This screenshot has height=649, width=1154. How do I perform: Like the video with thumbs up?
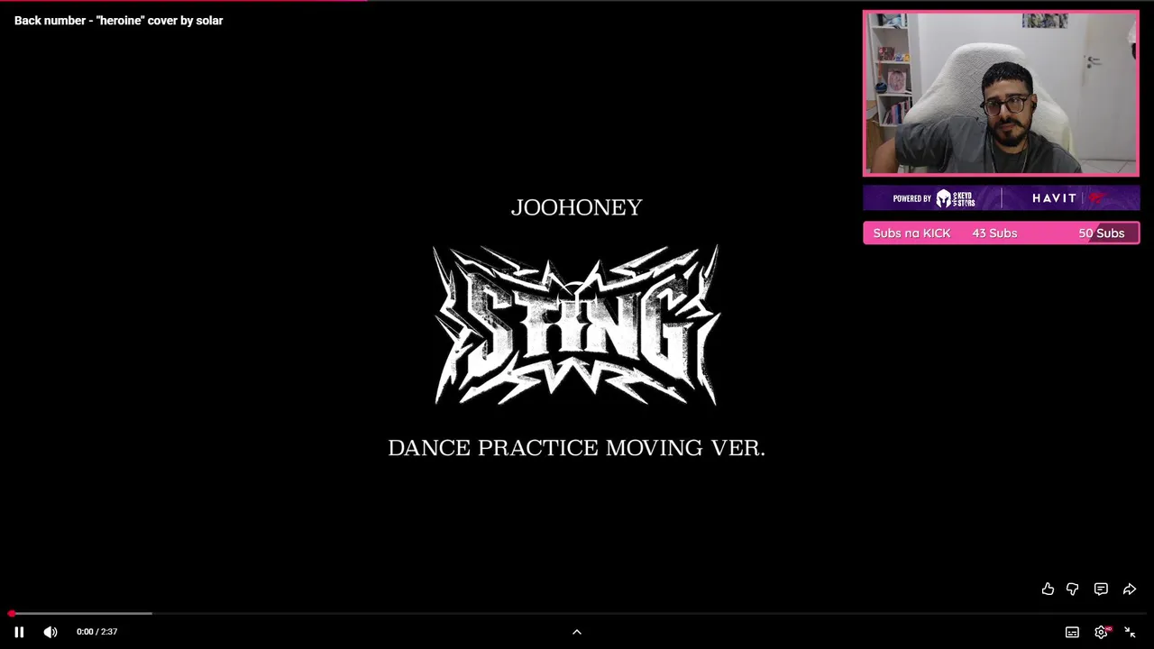[1048, 589]
